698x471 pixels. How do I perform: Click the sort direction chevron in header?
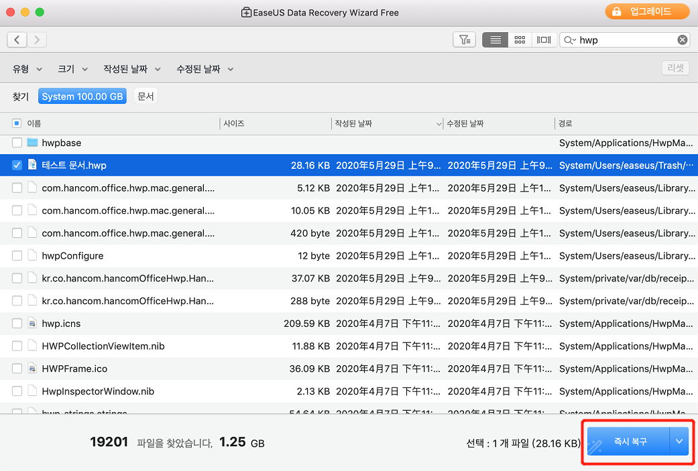point(439,124)
